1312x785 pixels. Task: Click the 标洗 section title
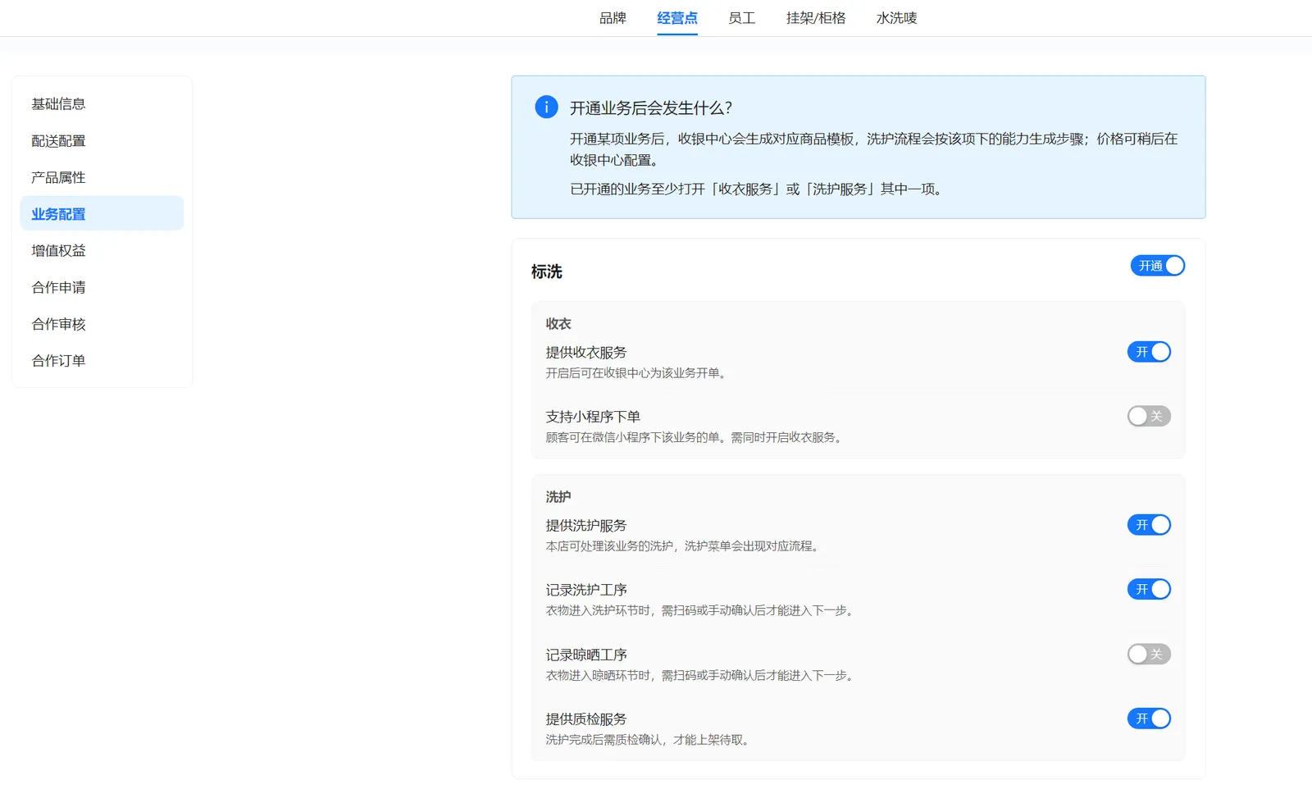547,272
